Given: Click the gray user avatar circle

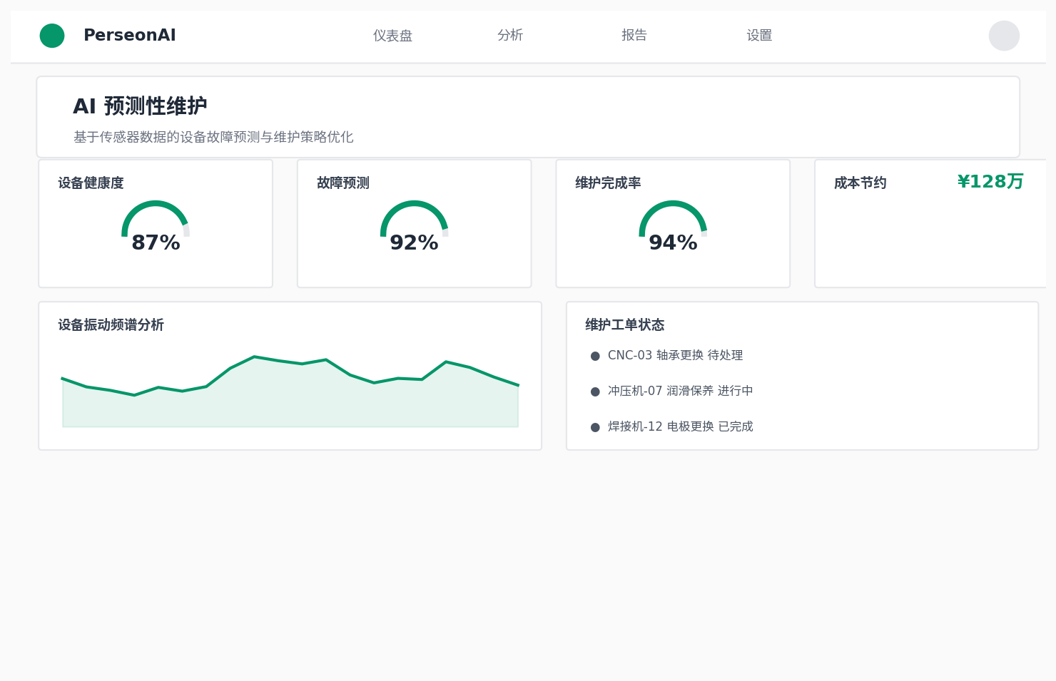Looking at the screenshot, I should point(1004,36).
